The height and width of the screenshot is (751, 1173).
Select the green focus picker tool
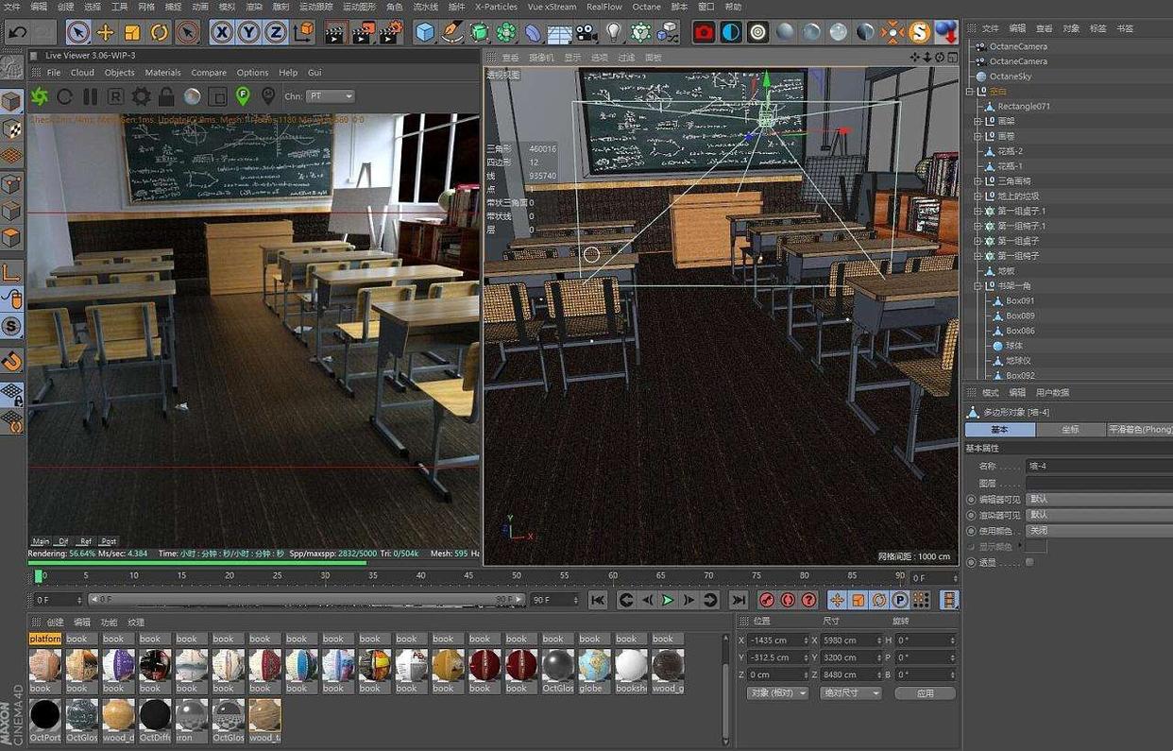coord(242,96)
